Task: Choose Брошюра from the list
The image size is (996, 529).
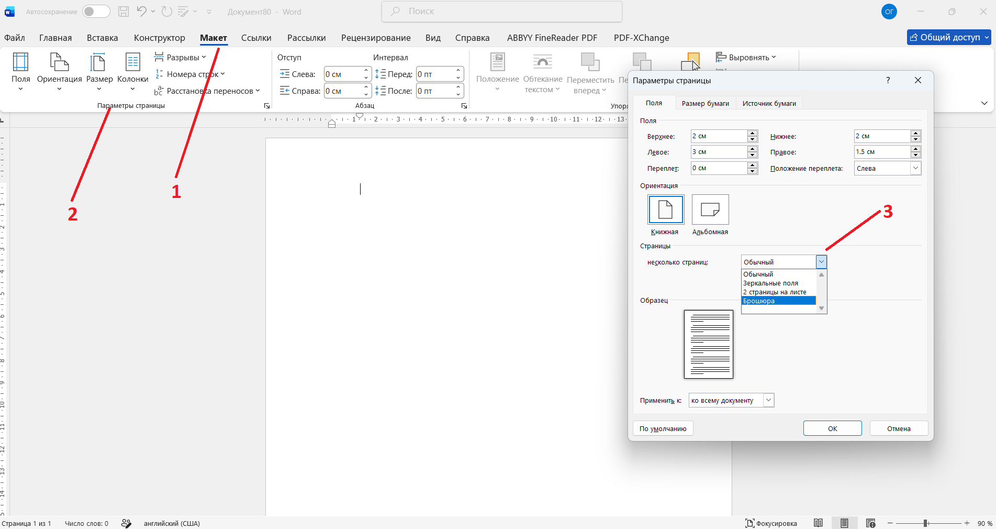Action: (x=778, y=301)
